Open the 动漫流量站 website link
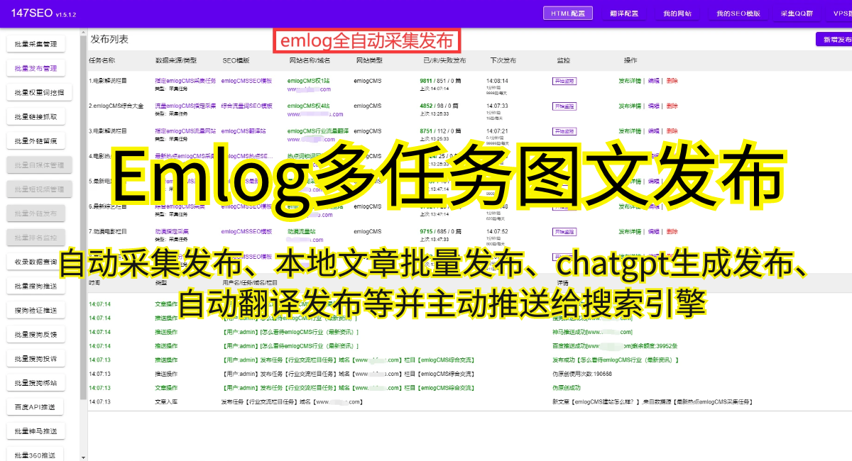 point(302,232)
